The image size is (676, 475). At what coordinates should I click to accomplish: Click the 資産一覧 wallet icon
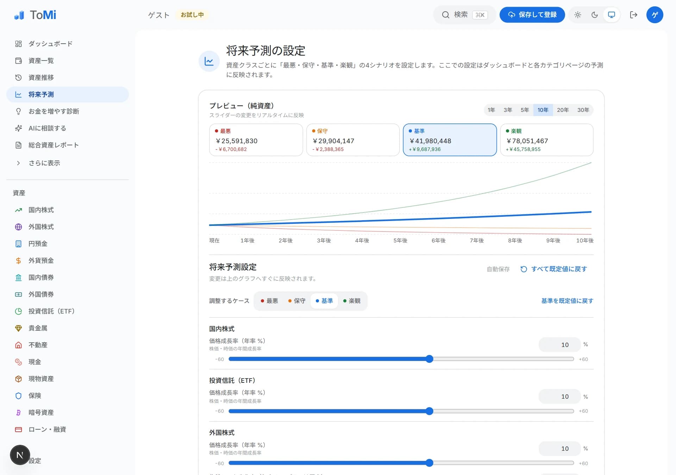click(x=18, y=61)
